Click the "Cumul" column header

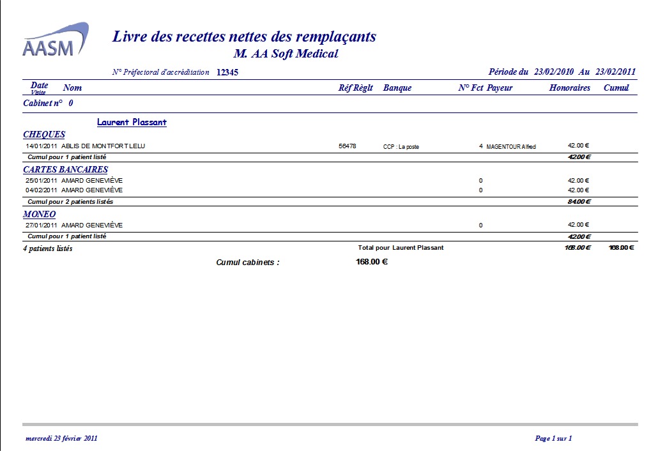[x=616, y=88]
